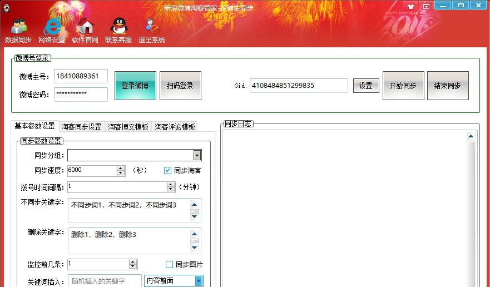Open 网络设置 Internet Explorer icon
Viewport: 490px width, 287px height.
tap(52, 31)
